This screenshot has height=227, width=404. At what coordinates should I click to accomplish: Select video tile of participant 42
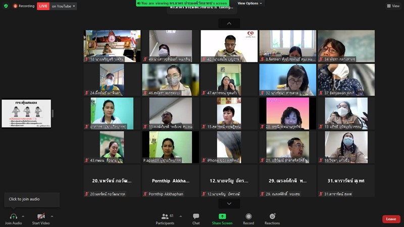click(229, 46)
